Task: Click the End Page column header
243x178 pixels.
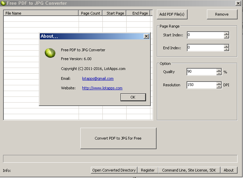Action: 138,13
